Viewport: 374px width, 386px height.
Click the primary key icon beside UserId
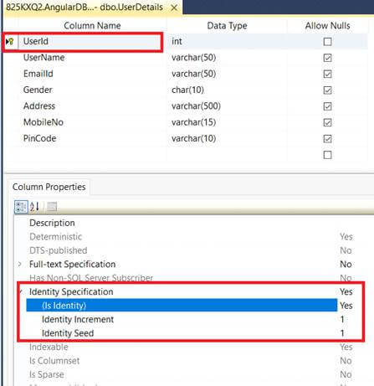[x=10, y=42]
